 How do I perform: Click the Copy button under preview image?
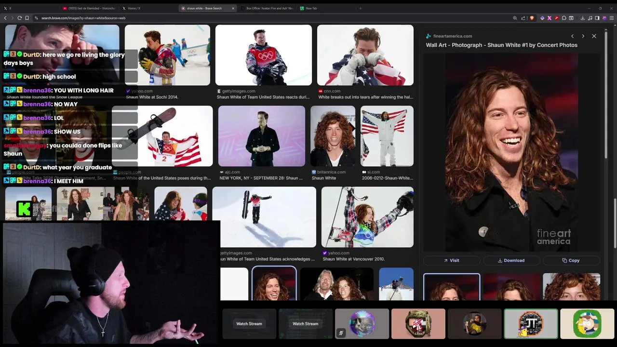tap(571, 260)
